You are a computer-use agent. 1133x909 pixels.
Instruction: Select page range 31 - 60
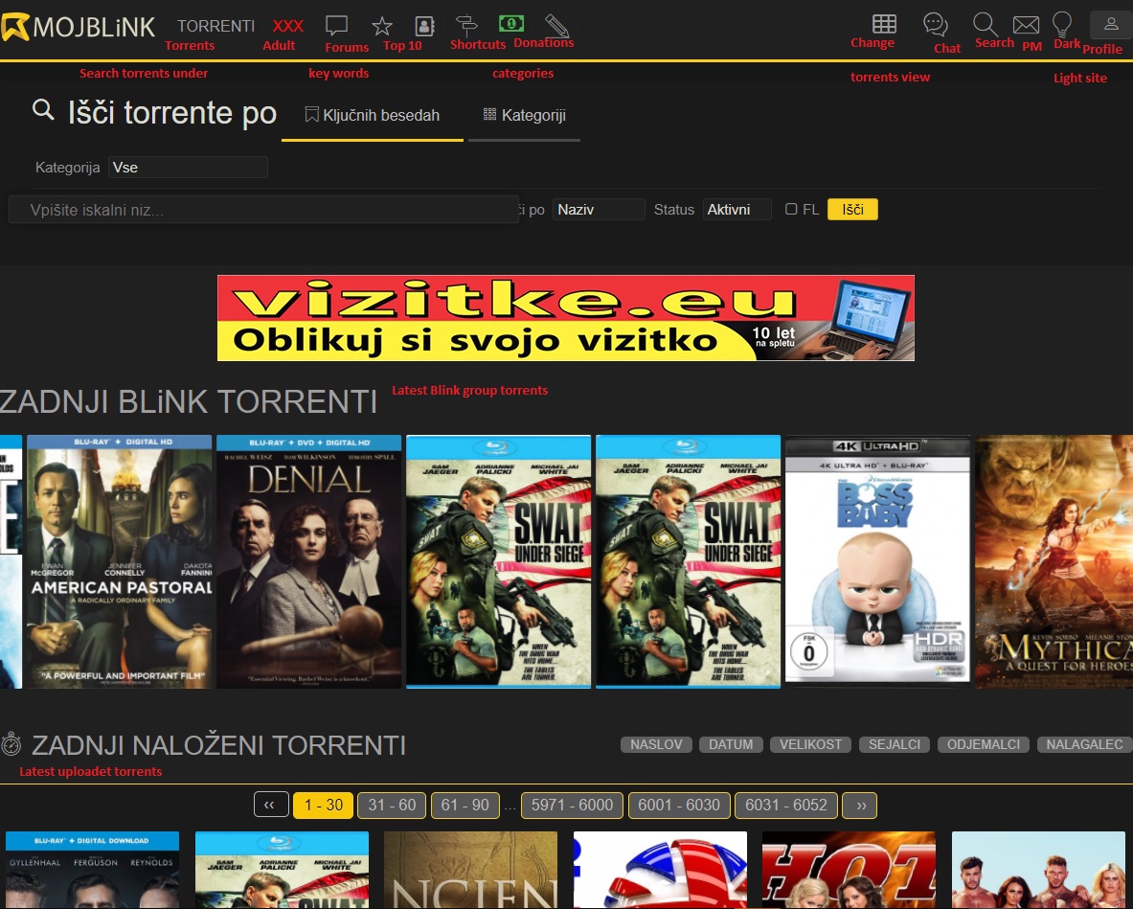[392, 805]
